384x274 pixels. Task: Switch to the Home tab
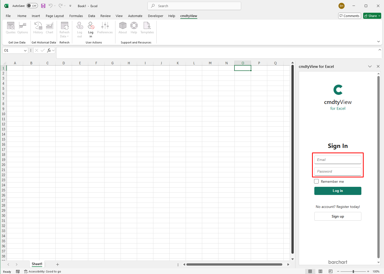pyautogui.click(x=22, y=16)
